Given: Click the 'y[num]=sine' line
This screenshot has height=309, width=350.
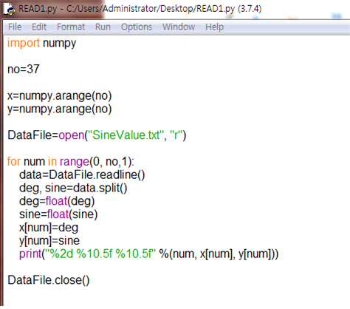Looking at the screenshot, I should 49,241.
